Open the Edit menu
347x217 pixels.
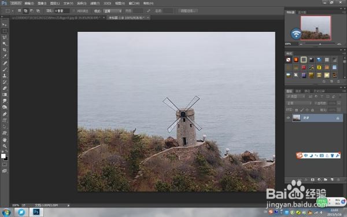(x=29, y=3)
